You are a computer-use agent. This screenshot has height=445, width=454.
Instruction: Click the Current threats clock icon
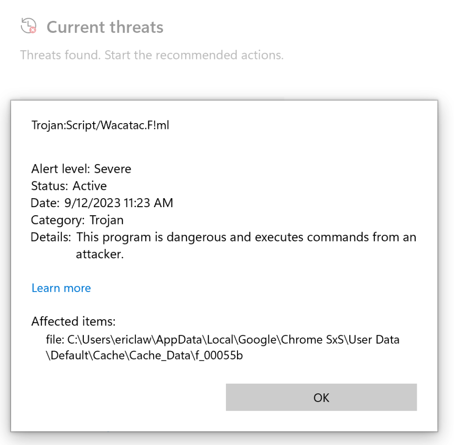click(x=28, y=25)
